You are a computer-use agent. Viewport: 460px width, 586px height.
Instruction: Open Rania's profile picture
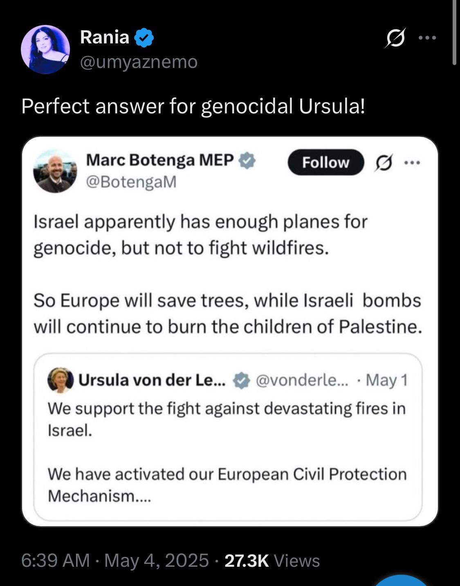coord(45,50)
